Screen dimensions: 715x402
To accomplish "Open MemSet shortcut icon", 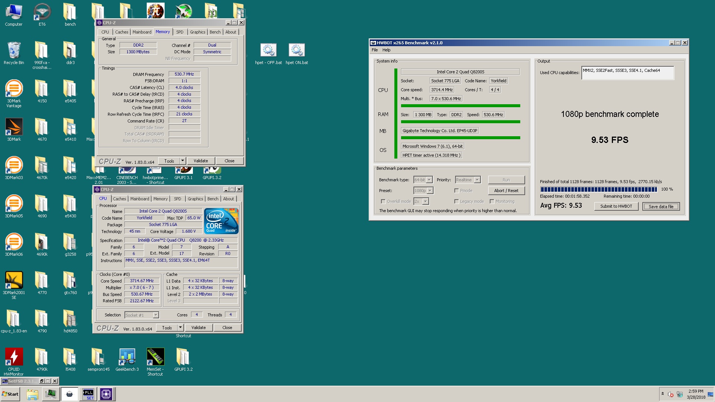I will (155, 362).
